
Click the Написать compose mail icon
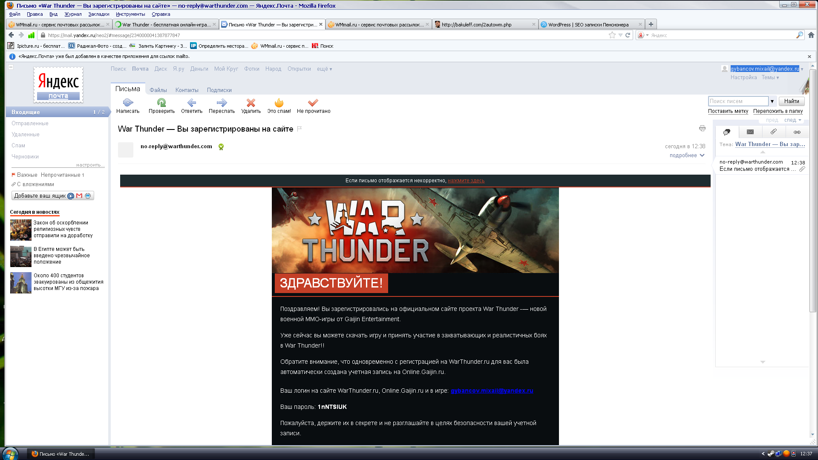pos(128,103)
